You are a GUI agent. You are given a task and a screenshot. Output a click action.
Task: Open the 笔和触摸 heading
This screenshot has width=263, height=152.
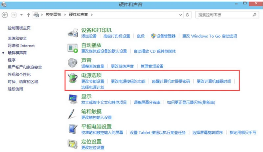tap(91, 111)
